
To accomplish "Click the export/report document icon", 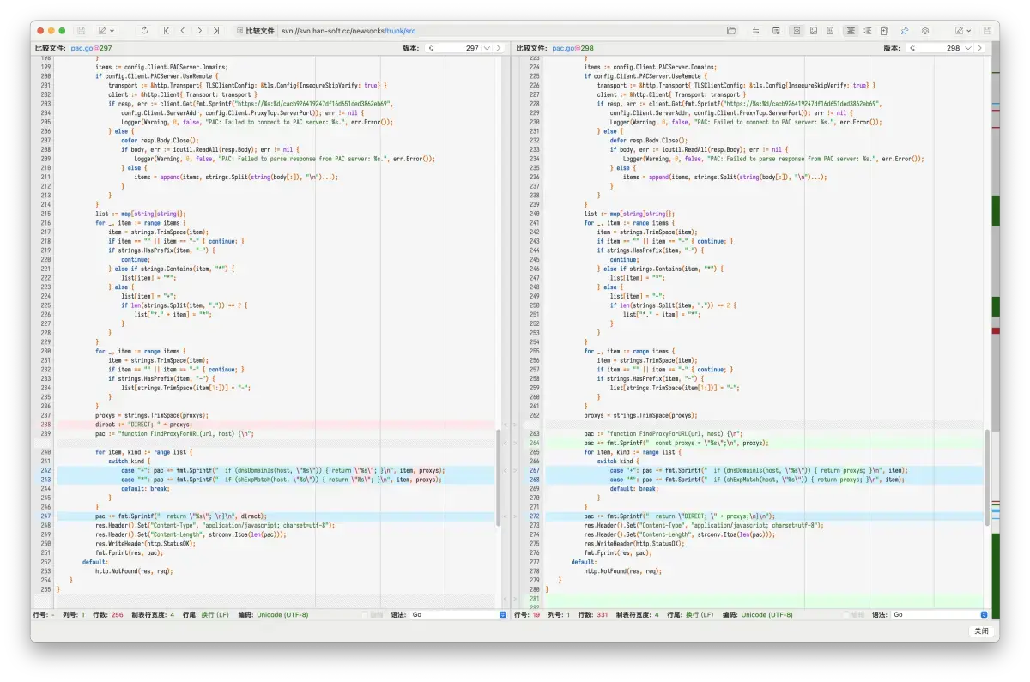I will [x=884, y=31].
